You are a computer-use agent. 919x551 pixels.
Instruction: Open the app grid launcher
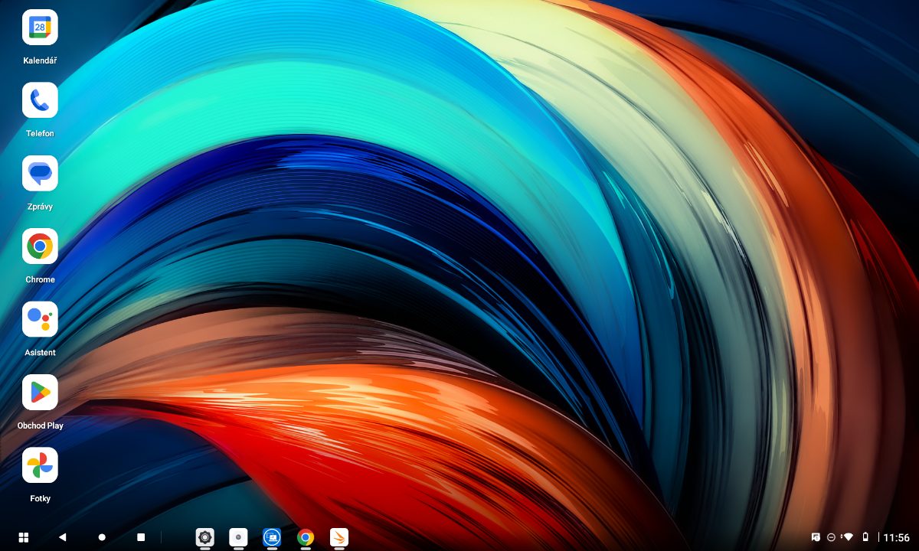[24, 537]
